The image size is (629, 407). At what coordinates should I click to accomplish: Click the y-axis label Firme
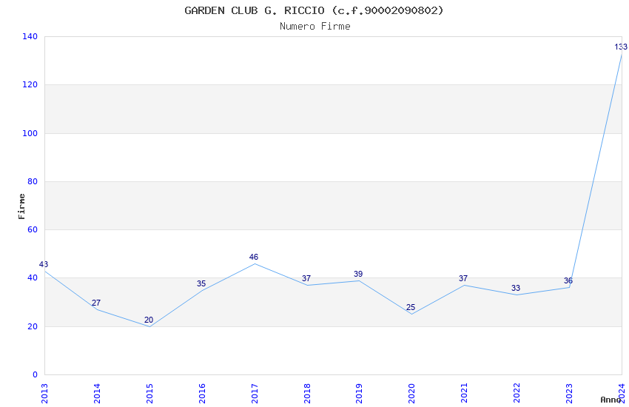pos(21,206)
